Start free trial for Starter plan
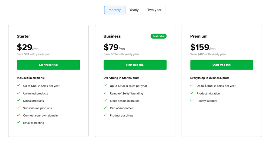Screen dimensions: 271x142 (x=49, y=65)
